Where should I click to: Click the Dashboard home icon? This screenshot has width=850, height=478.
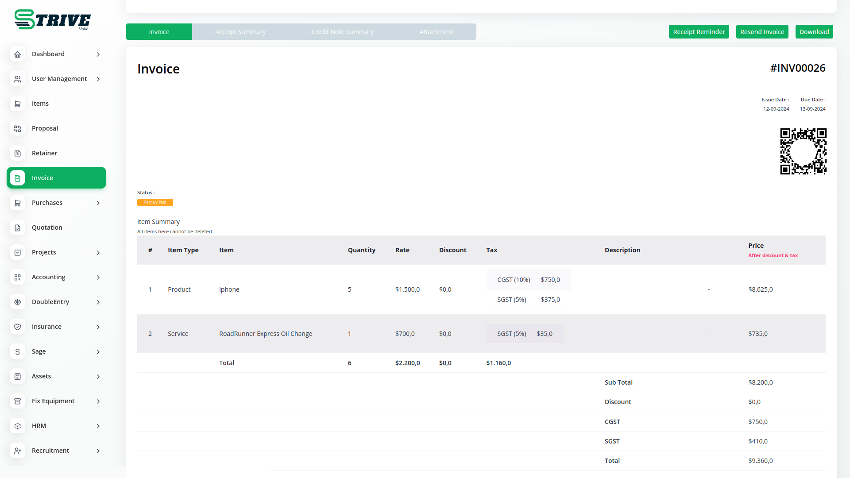[17, 54]
